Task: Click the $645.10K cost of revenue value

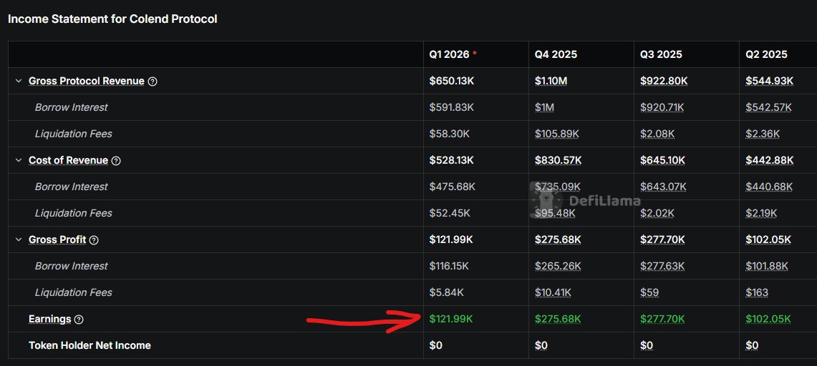Action: point(663,161)
